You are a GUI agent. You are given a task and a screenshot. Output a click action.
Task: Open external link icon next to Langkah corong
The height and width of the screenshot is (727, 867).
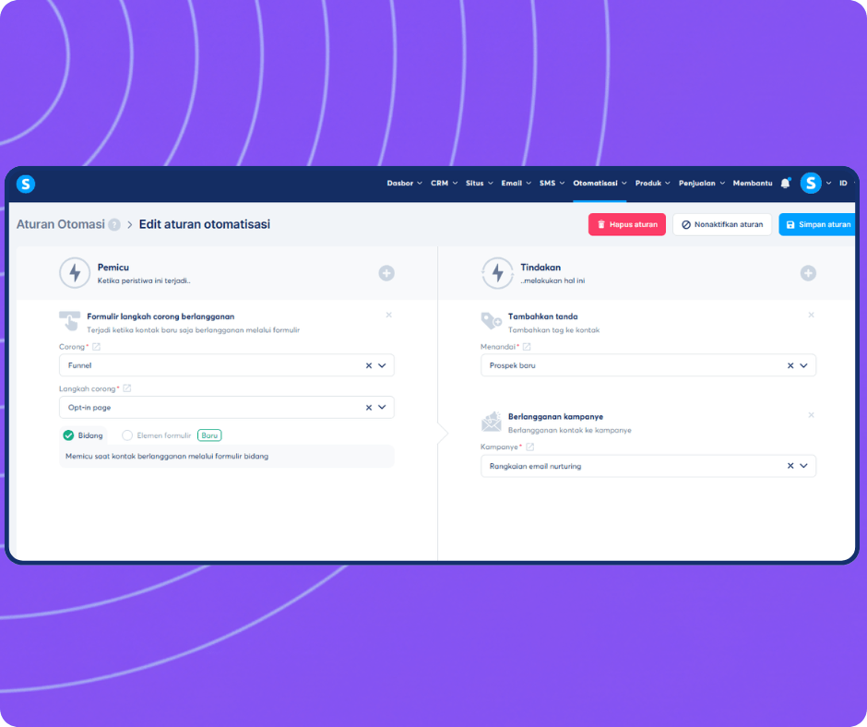tap(127, 388)
